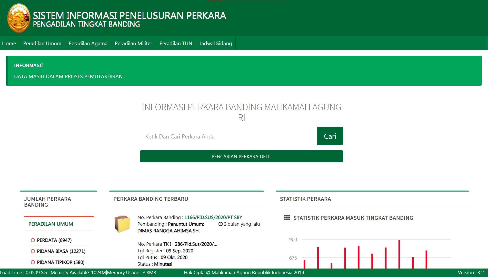Select the circle marker beside PERDATA
The image size is (488, 277).
click(33, 240)
